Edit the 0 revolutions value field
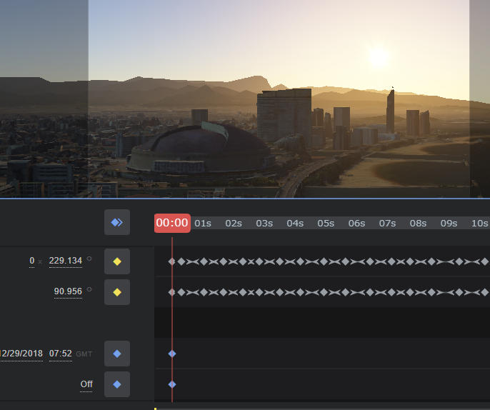Screen dimensions: 490x410 (32, 261)
